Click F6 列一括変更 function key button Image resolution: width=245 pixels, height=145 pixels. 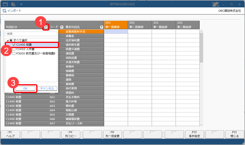pos(112,134)
